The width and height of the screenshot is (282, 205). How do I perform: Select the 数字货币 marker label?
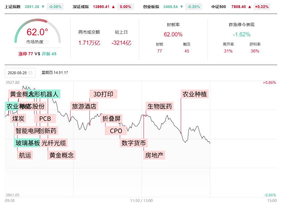tap(133, 143)
